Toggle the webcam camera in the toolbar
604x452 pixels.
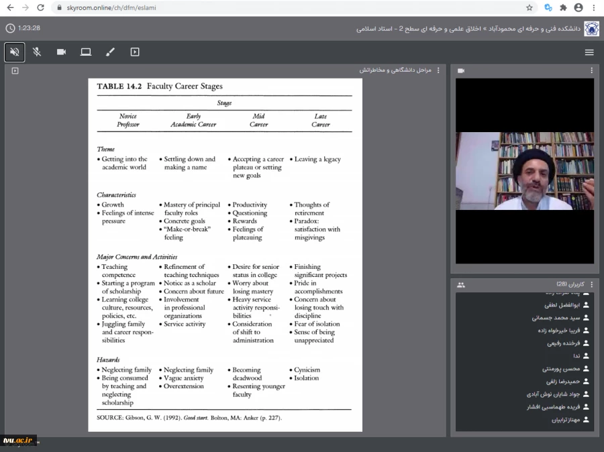(62, 52)
